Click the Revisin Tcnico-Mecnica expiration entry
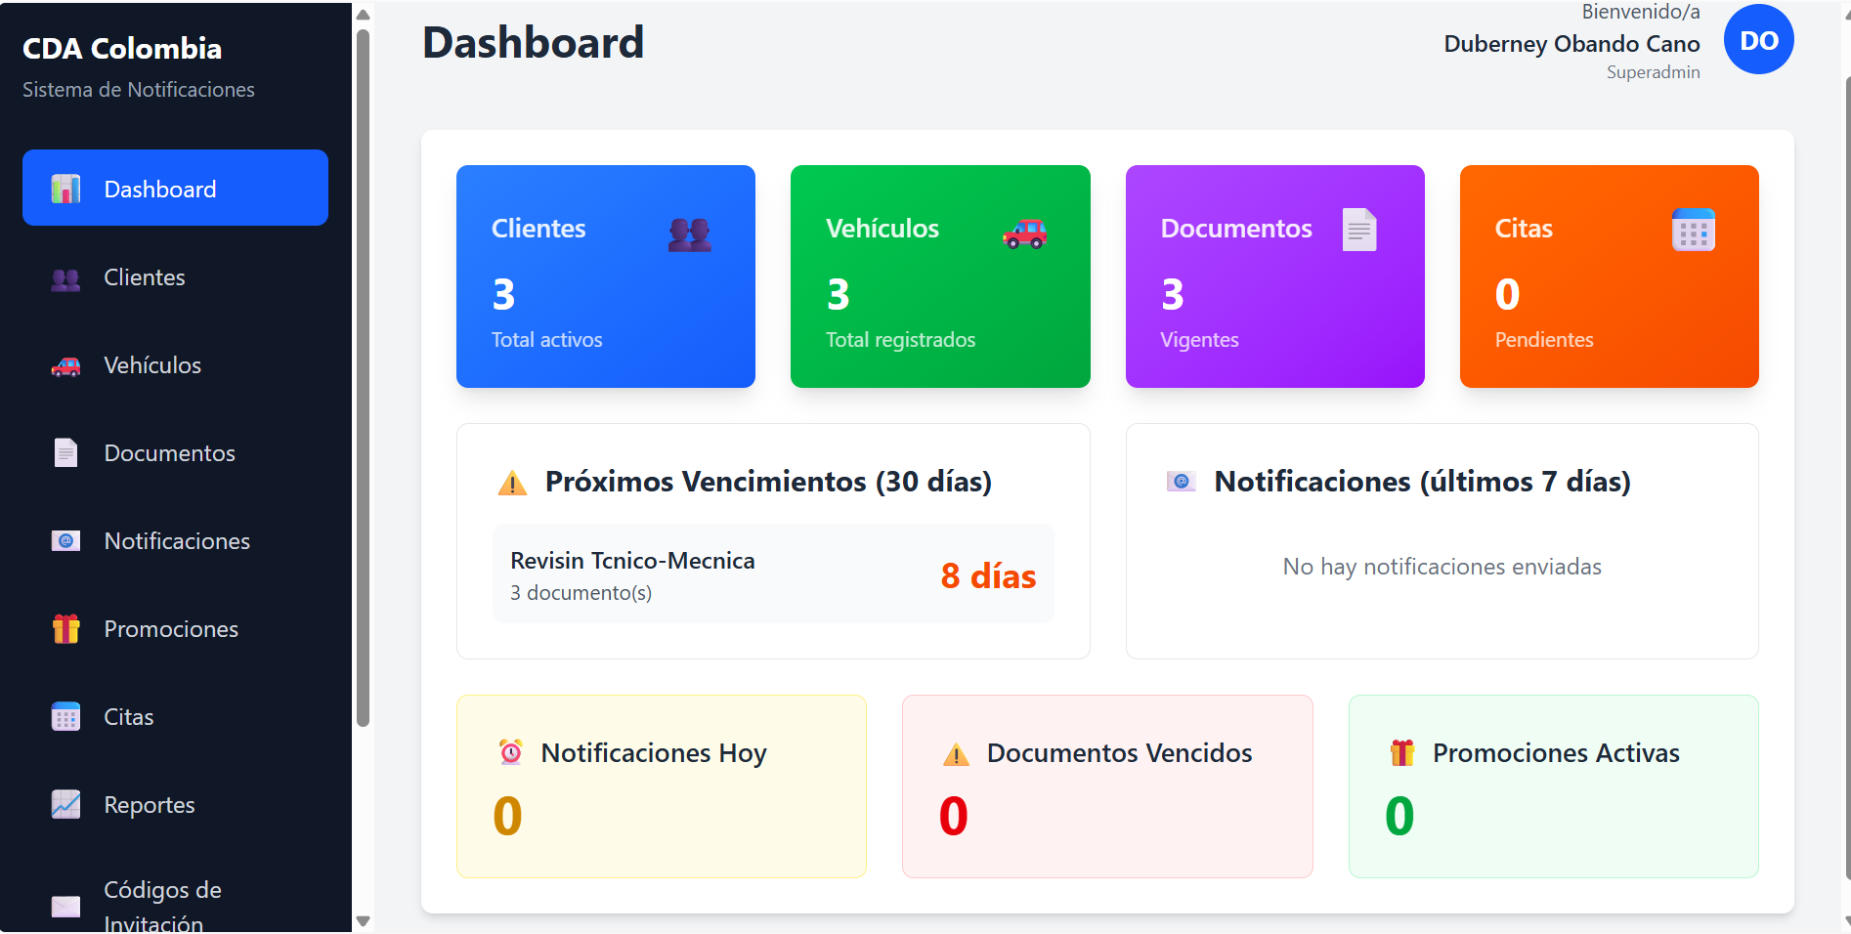Screen dimensions: 1851x934 pos(772,573)
